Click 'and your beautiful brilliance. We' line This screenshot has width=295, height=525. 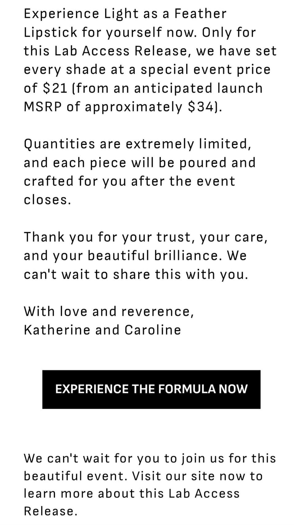135,256
